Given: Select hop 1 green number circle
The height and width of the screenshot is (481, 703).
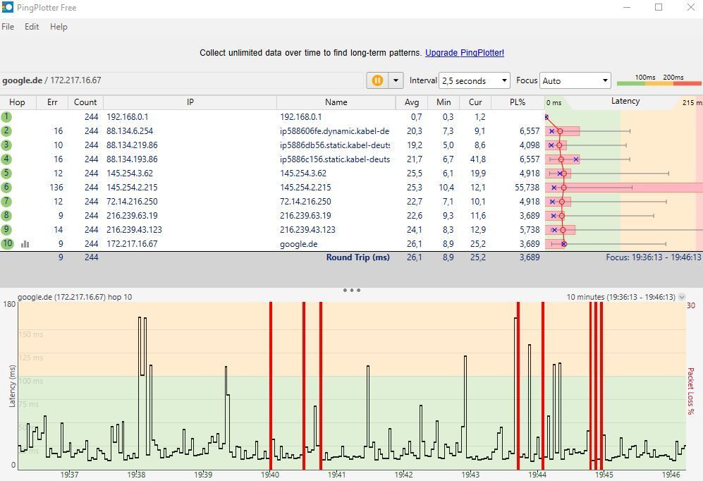Looking at the screenshot, I should tap(6, 117).
